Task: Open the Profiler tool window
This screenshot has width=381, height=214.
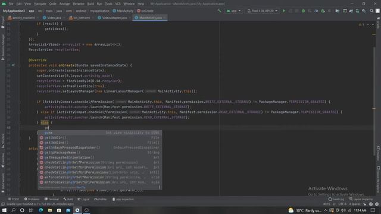Action: pyautogui.click(x=101, y=199)
